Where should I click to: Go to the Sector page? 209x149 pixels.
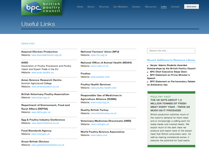[x=91, y=7]
